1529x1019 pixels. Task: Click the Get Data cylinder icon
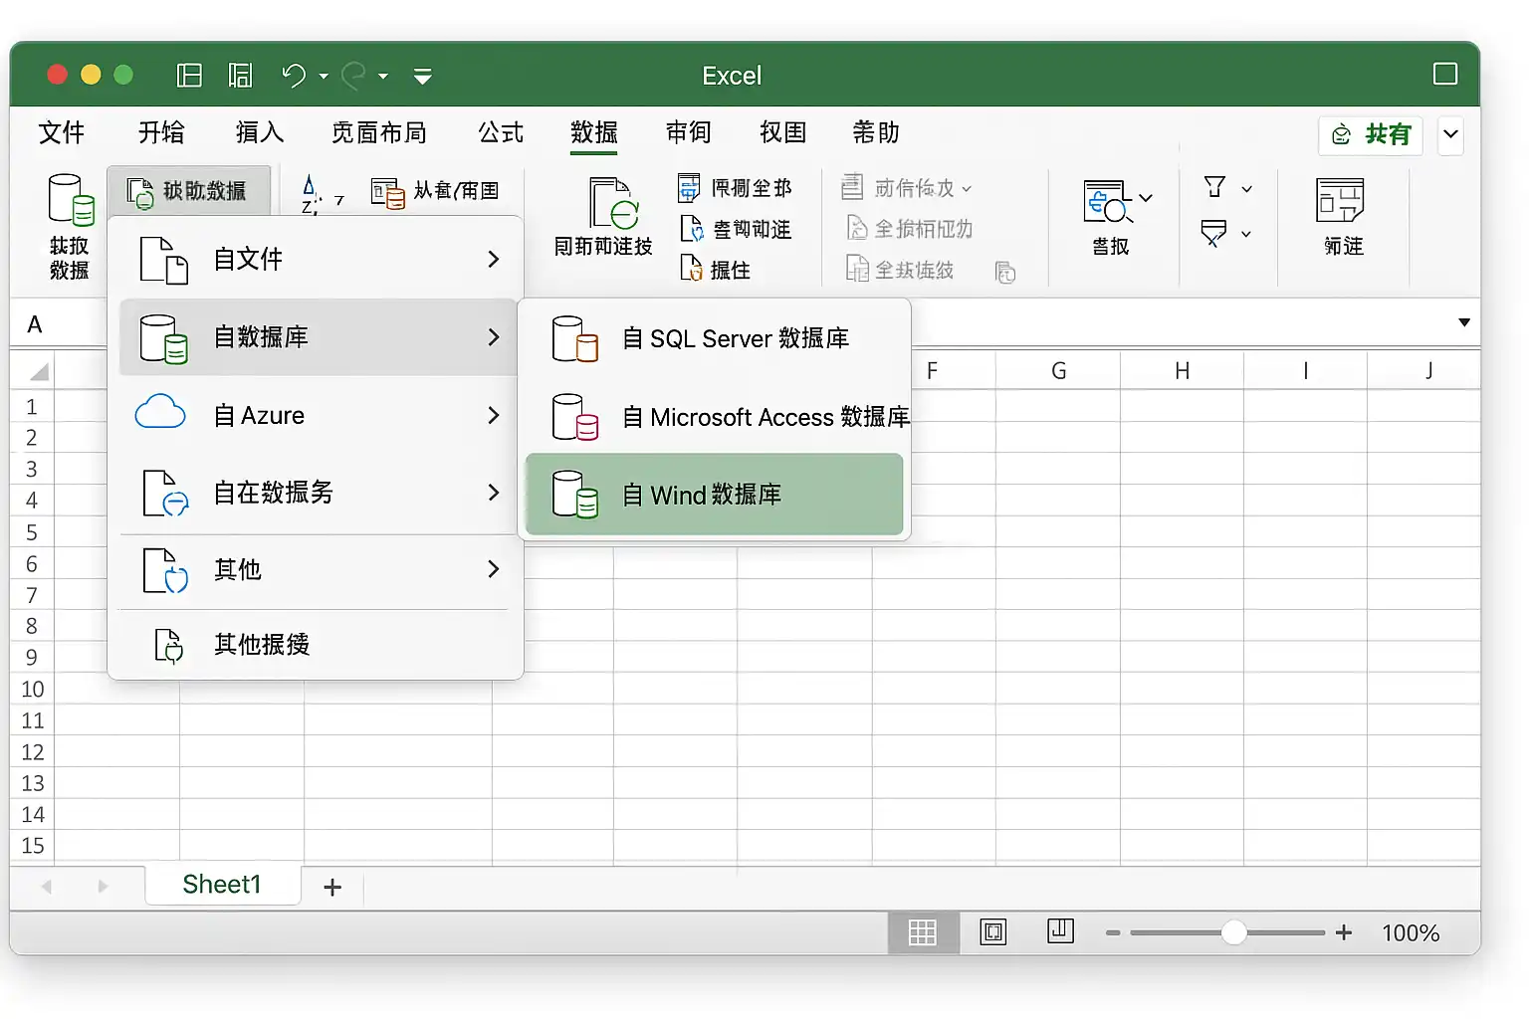(x=71, y=199)
